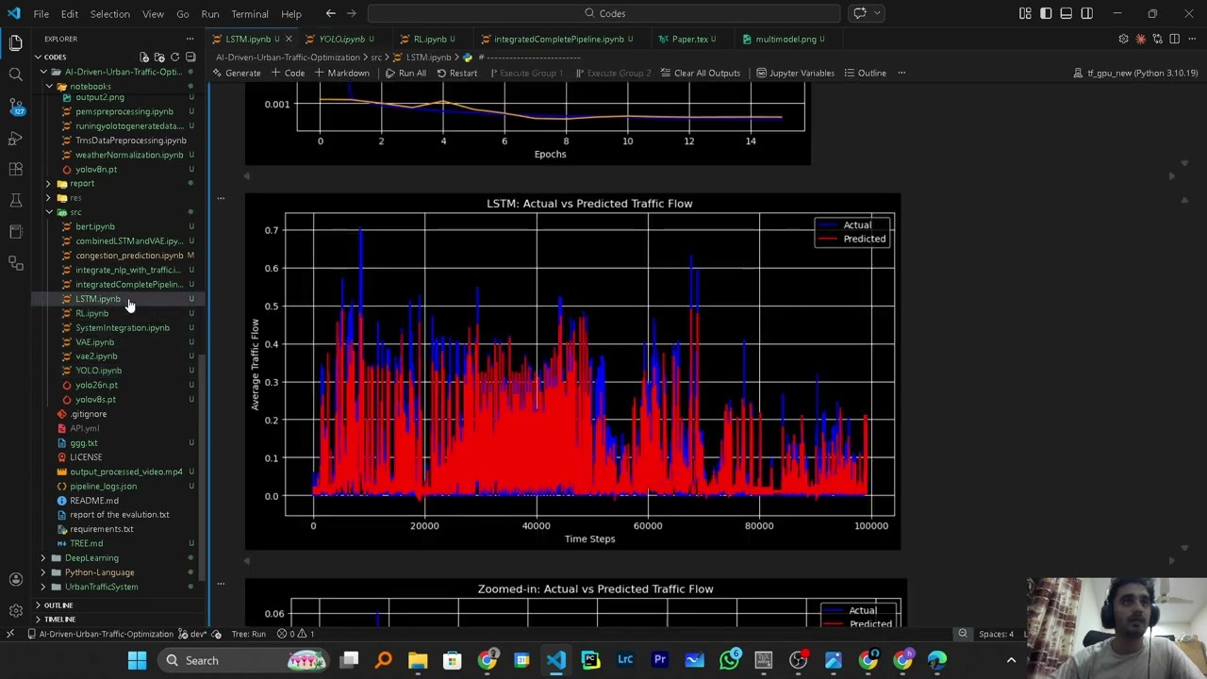This screenshot has width=1207, height=679.
Task: Open the Selection menu
Action: pos(109,13)
